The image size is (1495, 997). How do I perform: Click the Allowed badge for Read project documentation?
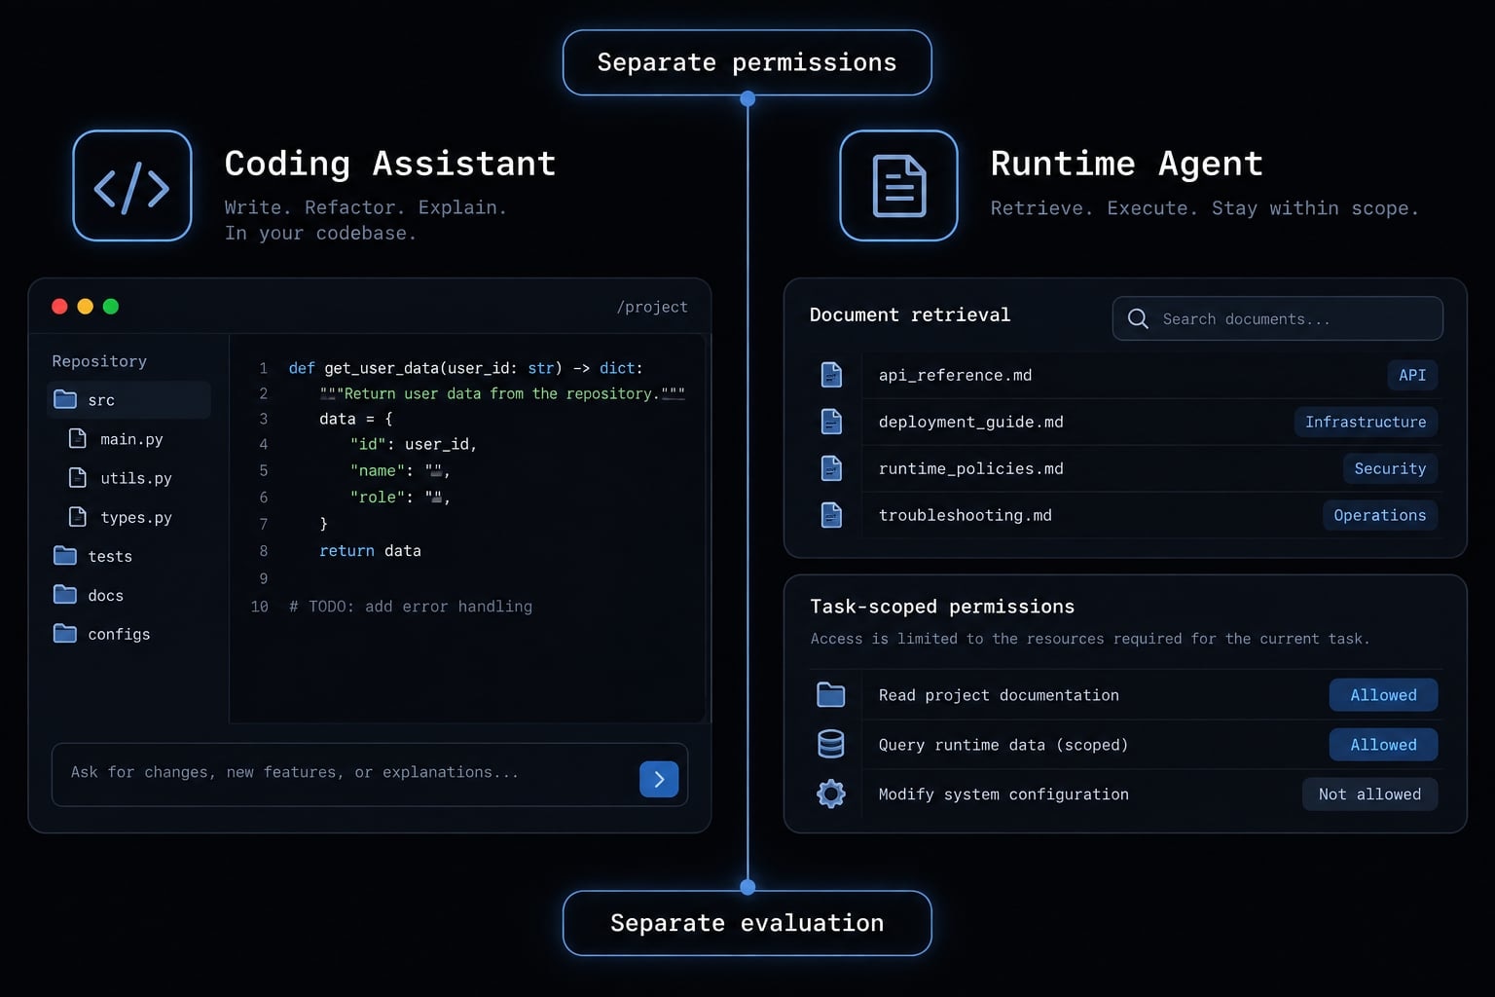coord(1383,694)
